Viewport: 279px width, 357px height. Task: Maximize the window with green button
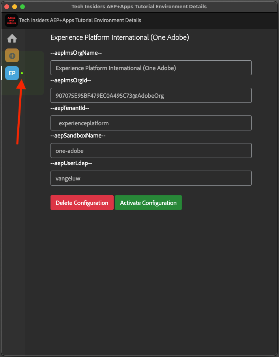22,7
